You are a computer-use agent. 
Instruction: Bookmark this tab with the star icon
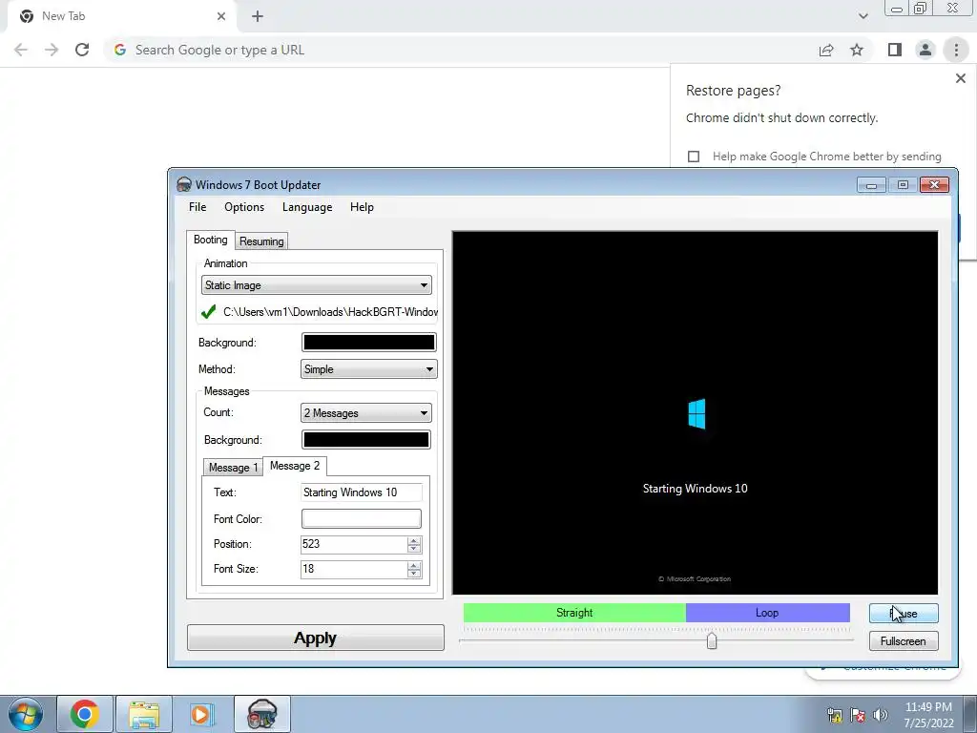pyautogui.click(x=857, y=50)
